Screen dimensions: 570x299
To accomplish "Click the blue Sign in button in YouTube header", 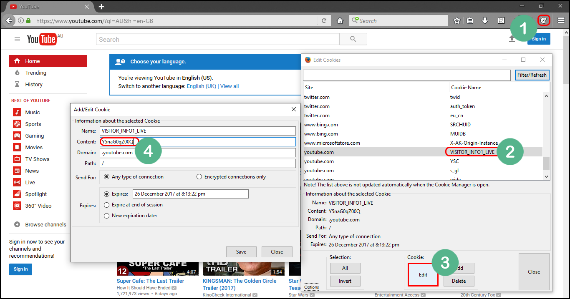I will (539, 39).
